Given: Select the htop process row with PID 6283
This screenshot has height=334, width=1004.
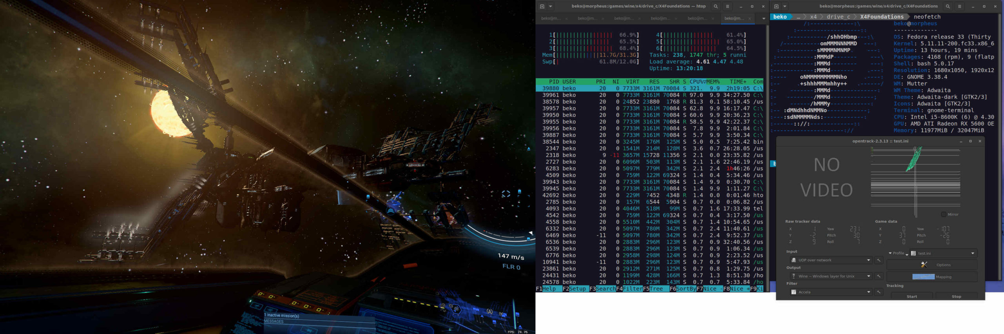Looking at the screenshot, I should coord(649,168).
